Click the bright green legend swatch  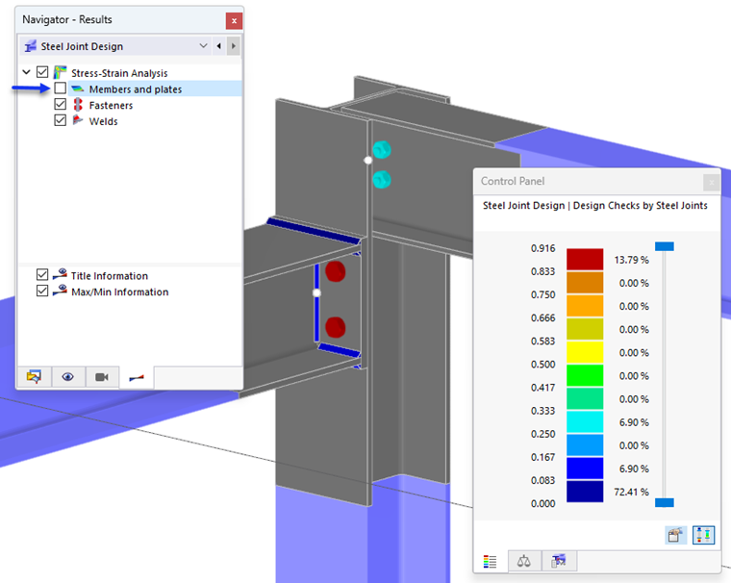click(585, 375)
